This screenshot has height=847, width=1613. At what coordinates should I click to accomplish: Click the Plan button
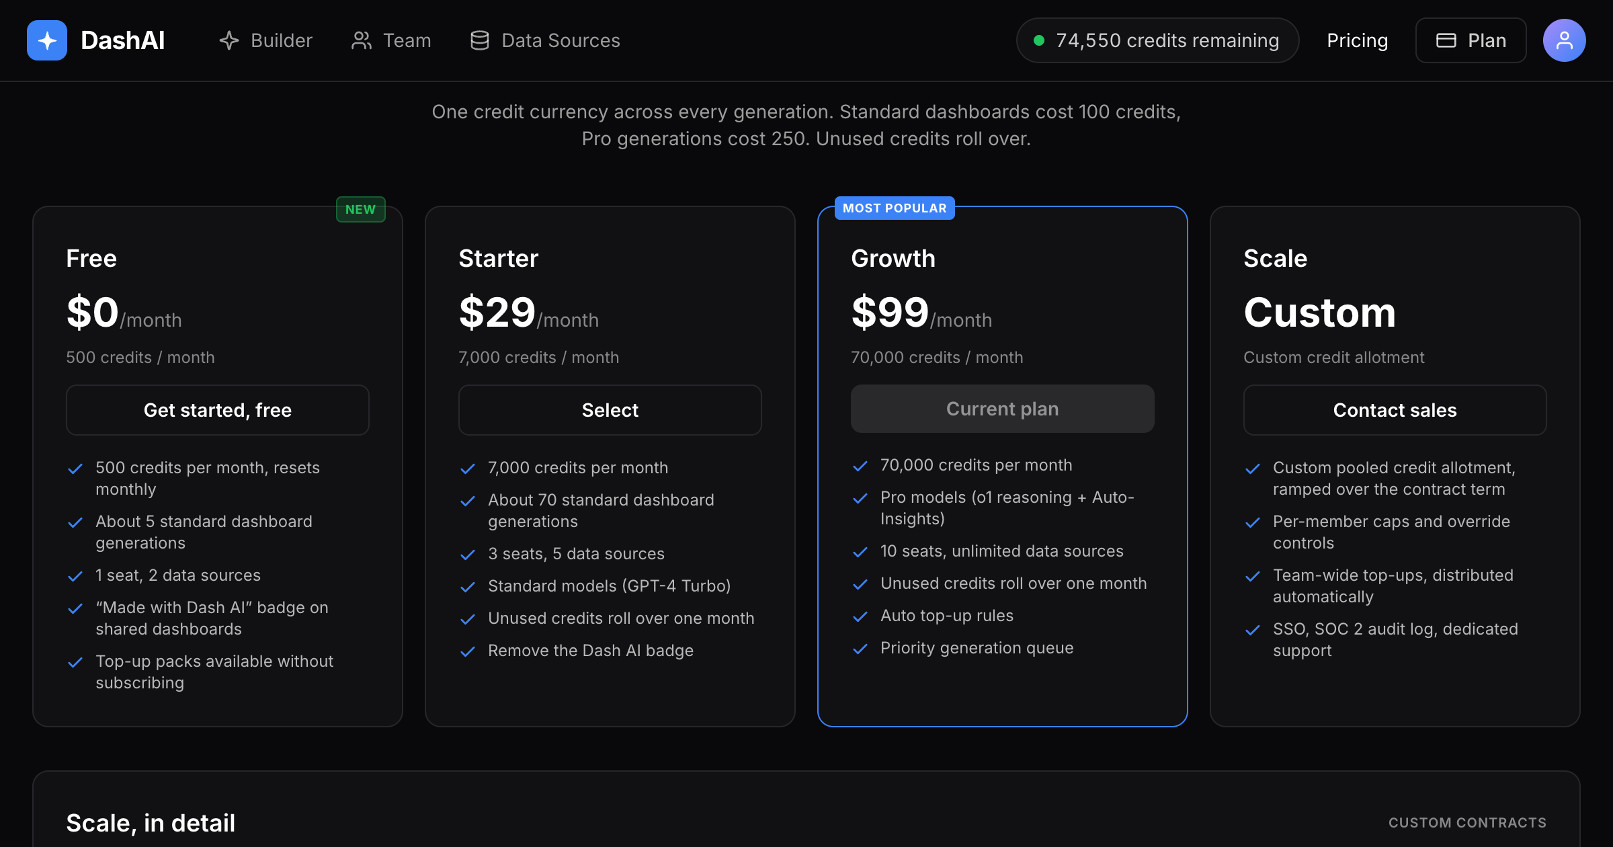click(1471, 40)
